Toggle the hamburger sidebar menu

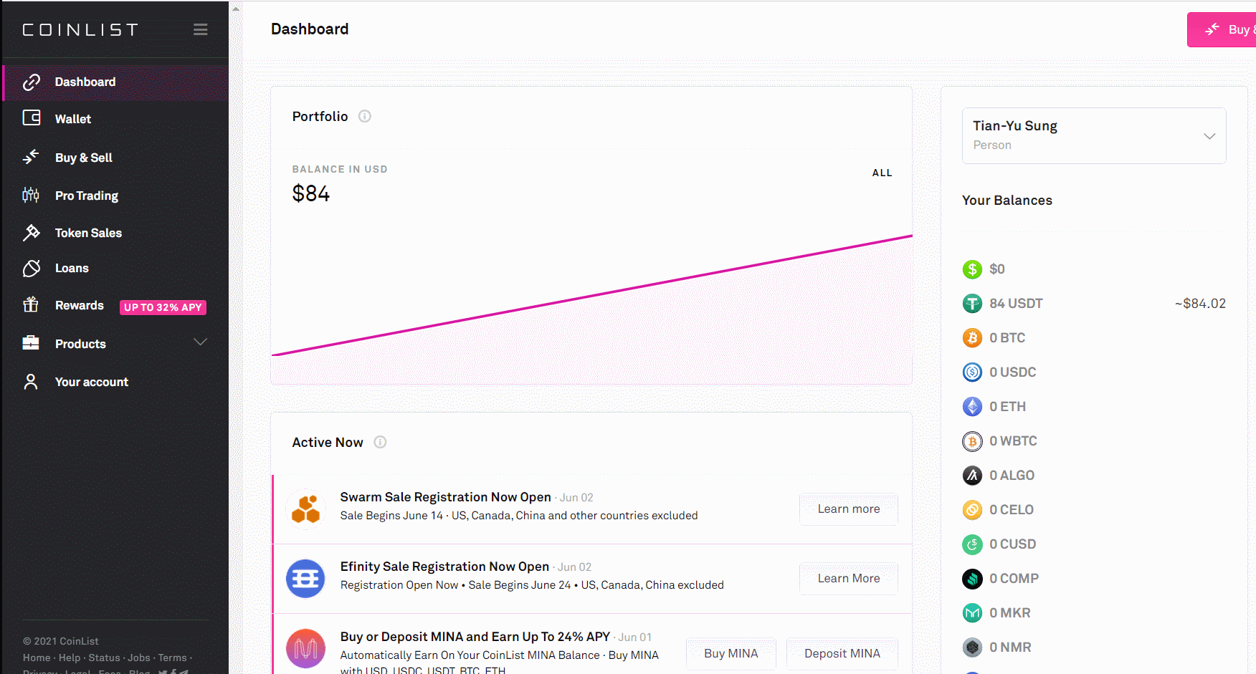[x=201, y=29]
